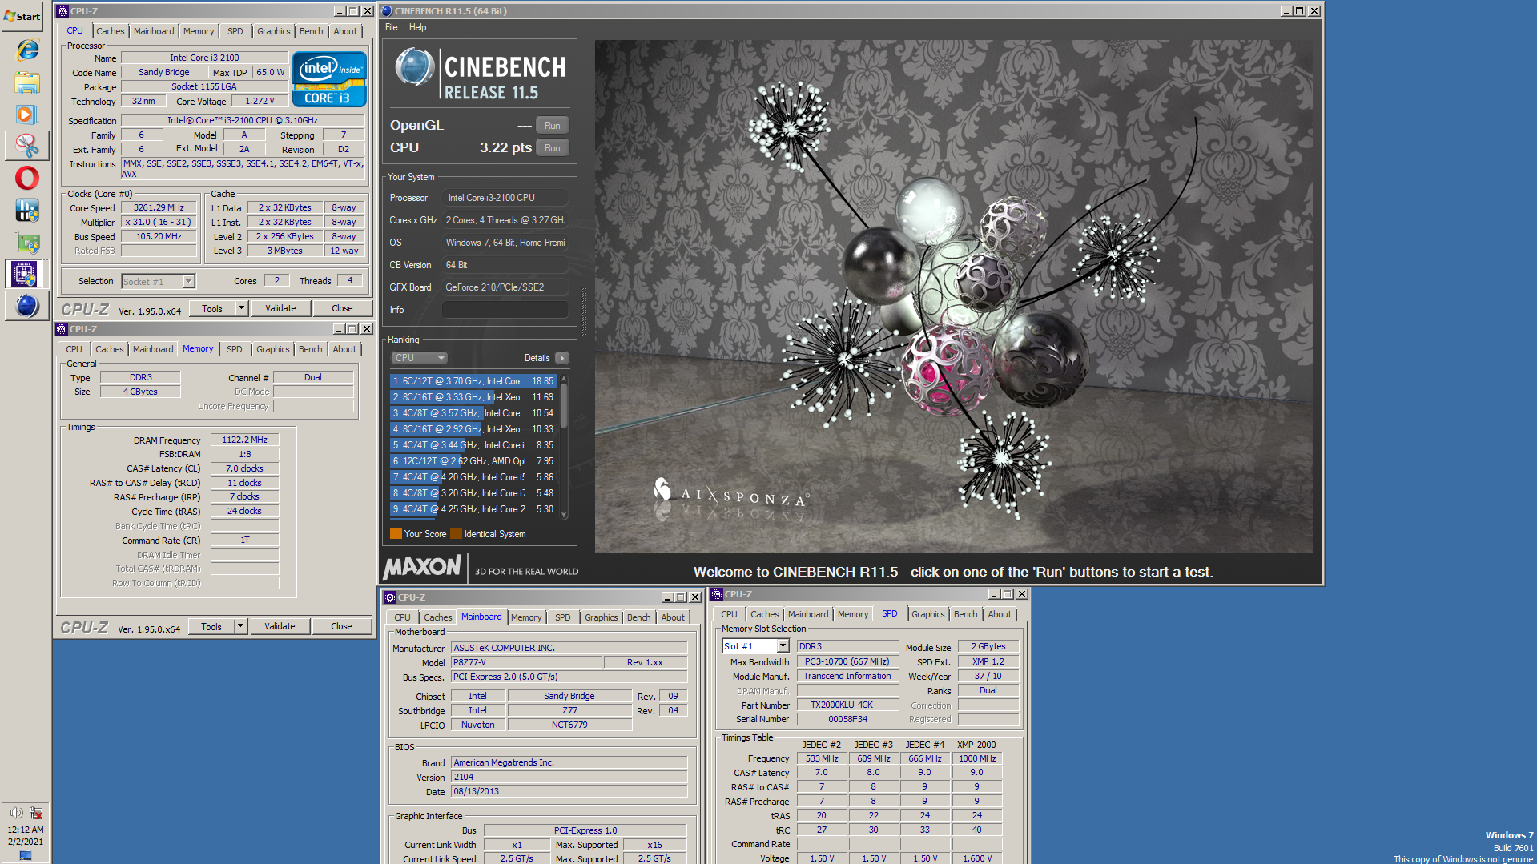Open Graphics tab in SPD CPU-Z window

tap(928, 614)
